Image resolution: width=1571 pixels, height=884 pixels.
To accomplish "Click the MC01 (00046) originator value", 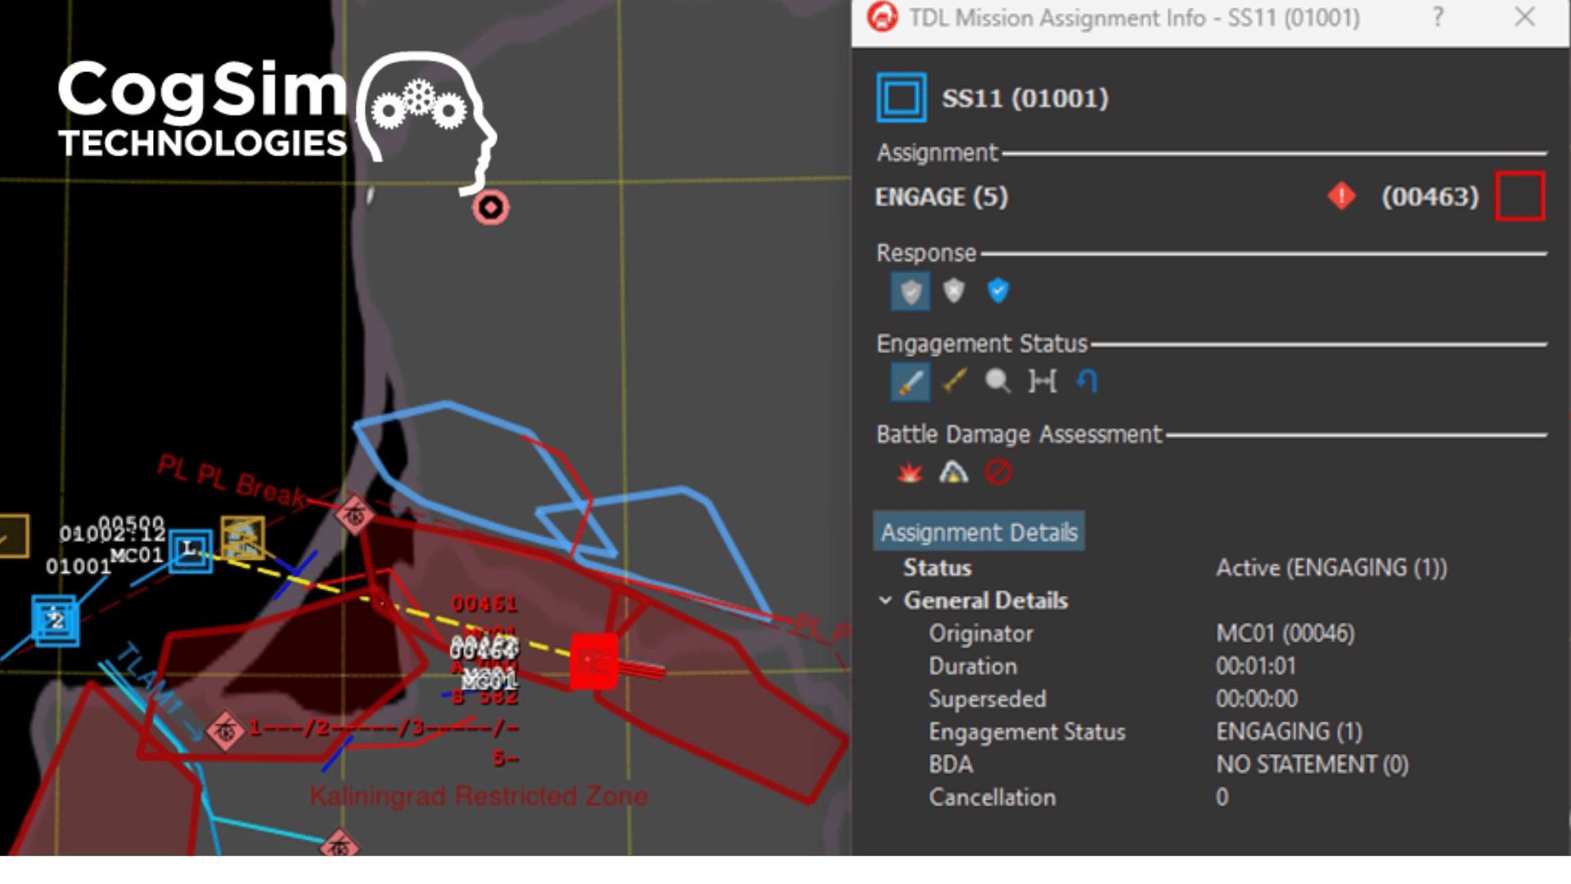I will (1285, 634).
